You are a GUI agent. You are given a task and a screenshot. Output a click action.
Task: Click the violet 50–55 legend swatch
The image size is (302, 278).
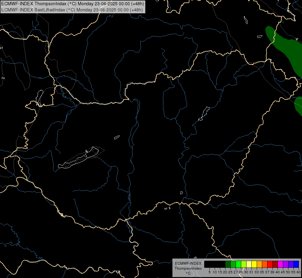pyautogui.click(x=291, y=264)
